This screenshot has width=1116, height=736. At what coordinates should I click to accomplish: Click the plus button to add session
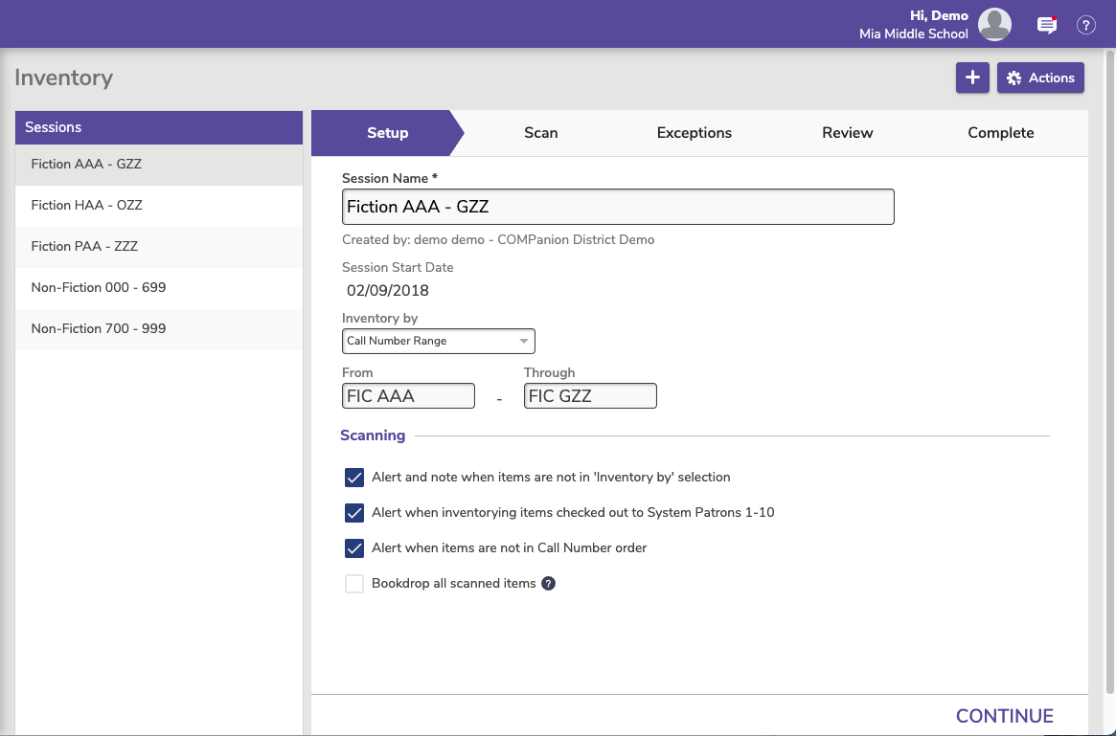point(972,78)
